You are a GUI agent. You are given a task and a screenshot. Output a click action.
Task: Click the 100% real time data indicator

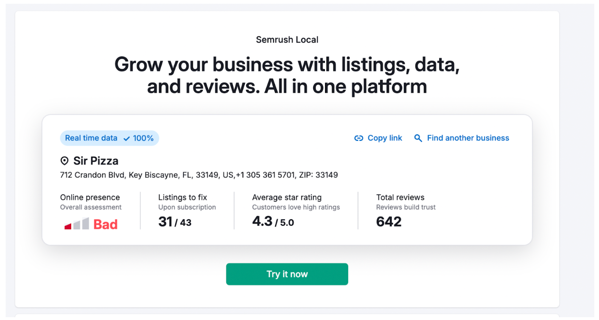point(144,138)
